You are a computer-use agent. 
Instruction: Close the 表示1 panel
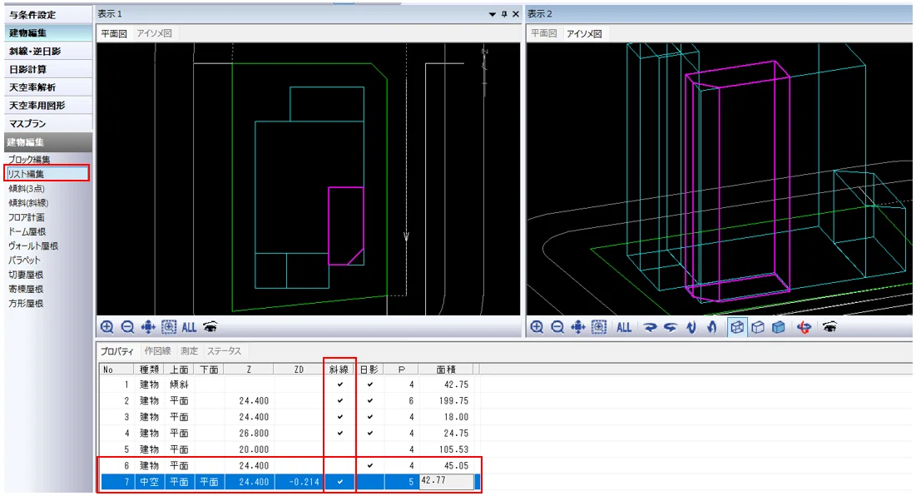[x=516, y=14]
